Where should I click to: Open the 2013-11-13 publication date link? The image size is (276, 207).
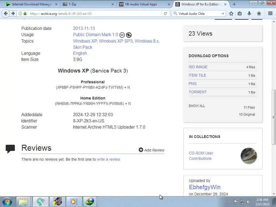click(84, 28)
